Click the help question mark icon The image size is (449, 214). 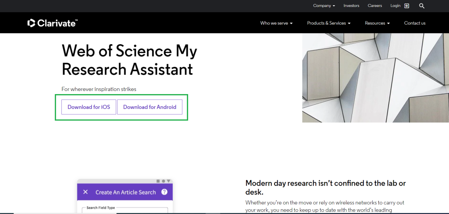[164, 192]
